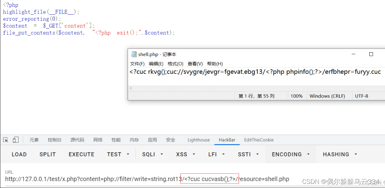The height and width of the screenshot is (188, 385).
Task: Click the Notepad file icon in title bar
Action: (134, 54)
